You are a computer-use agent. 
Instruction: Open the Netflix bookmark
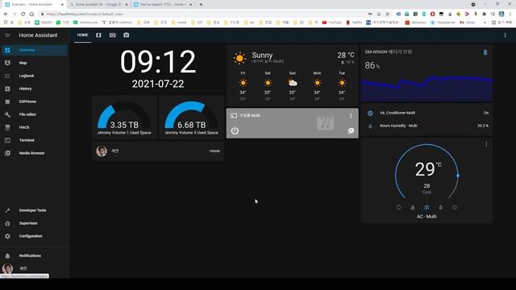click(354, 23)
